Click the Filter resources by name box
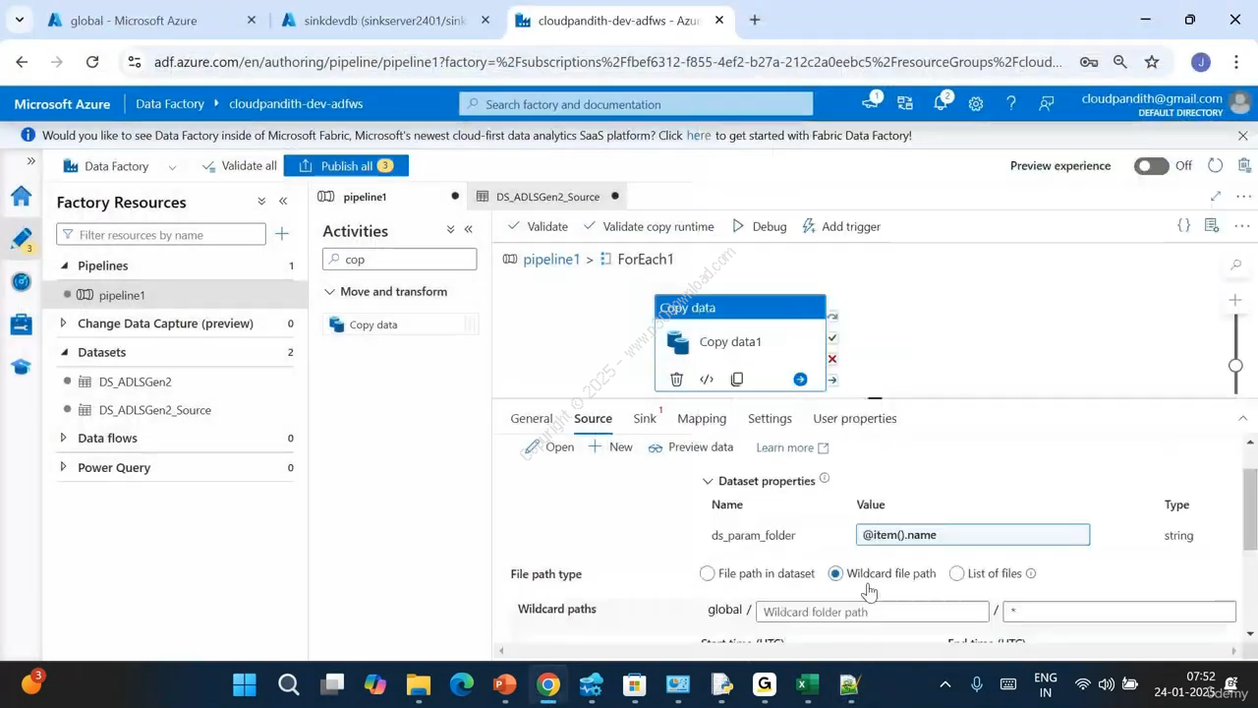1258x708 pixels. pos(161,235)
